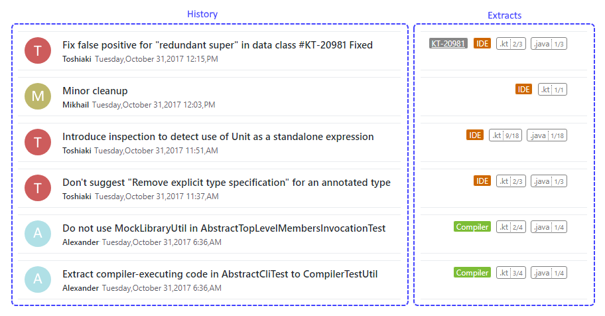Click the IDE tag on the Minor cleanup row
Image resolution: width=605 pixels, height=316 pixels.
[x=523, y=89]
